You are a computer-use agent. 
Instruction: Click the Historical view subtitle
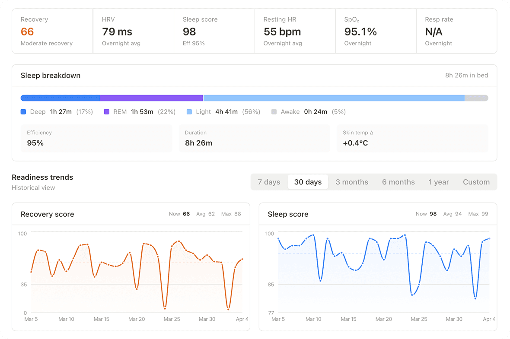click(x=33, y=187)
